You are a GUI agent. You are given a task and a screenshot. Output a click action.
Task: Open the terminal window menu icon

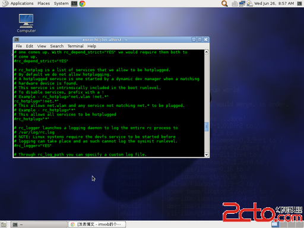click(x=17, y=40)
